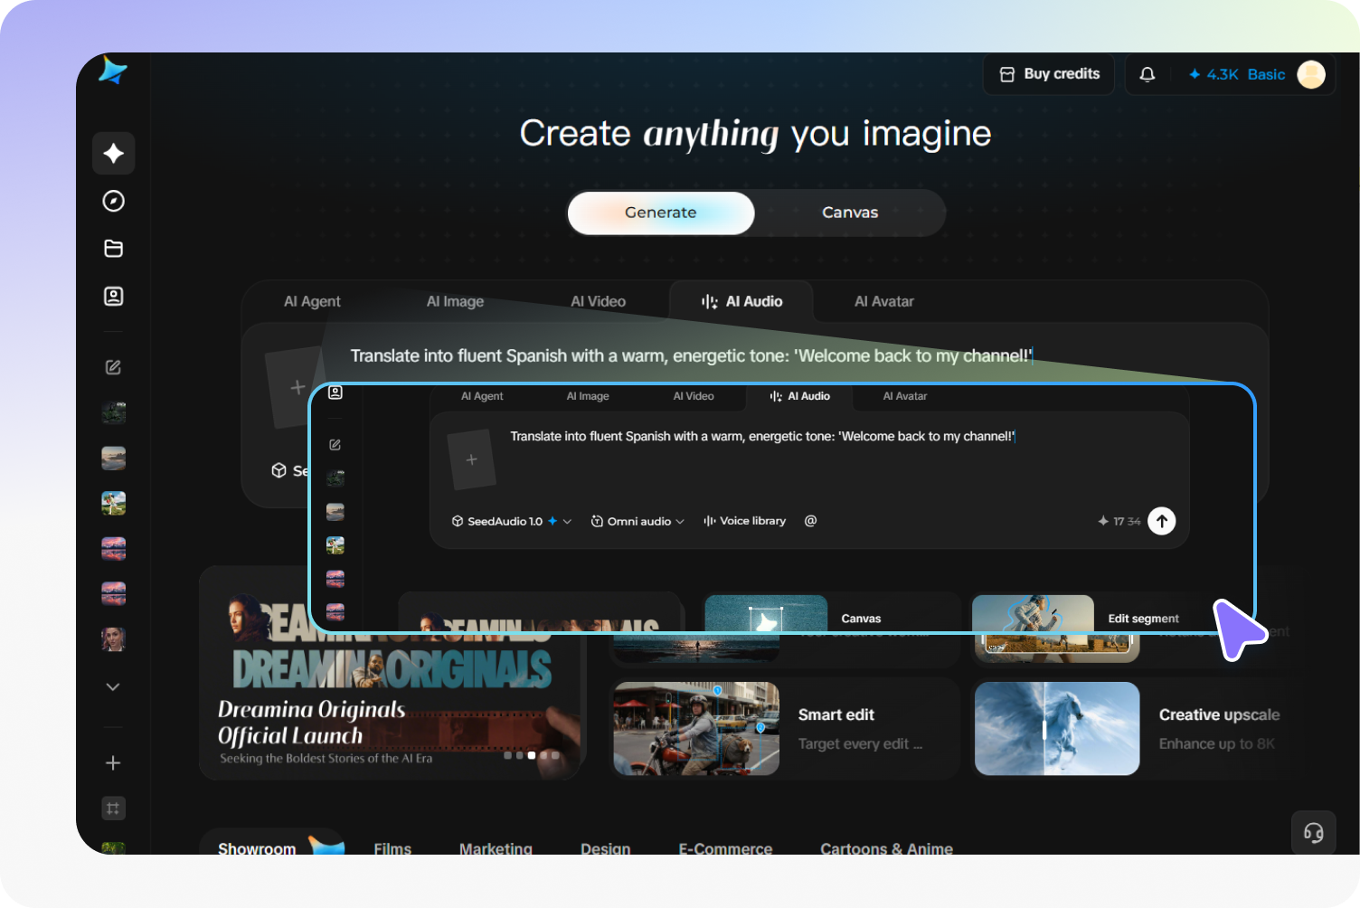Click the Voice library waveform option
The image size is (1360, 908).
click(745, 521)
